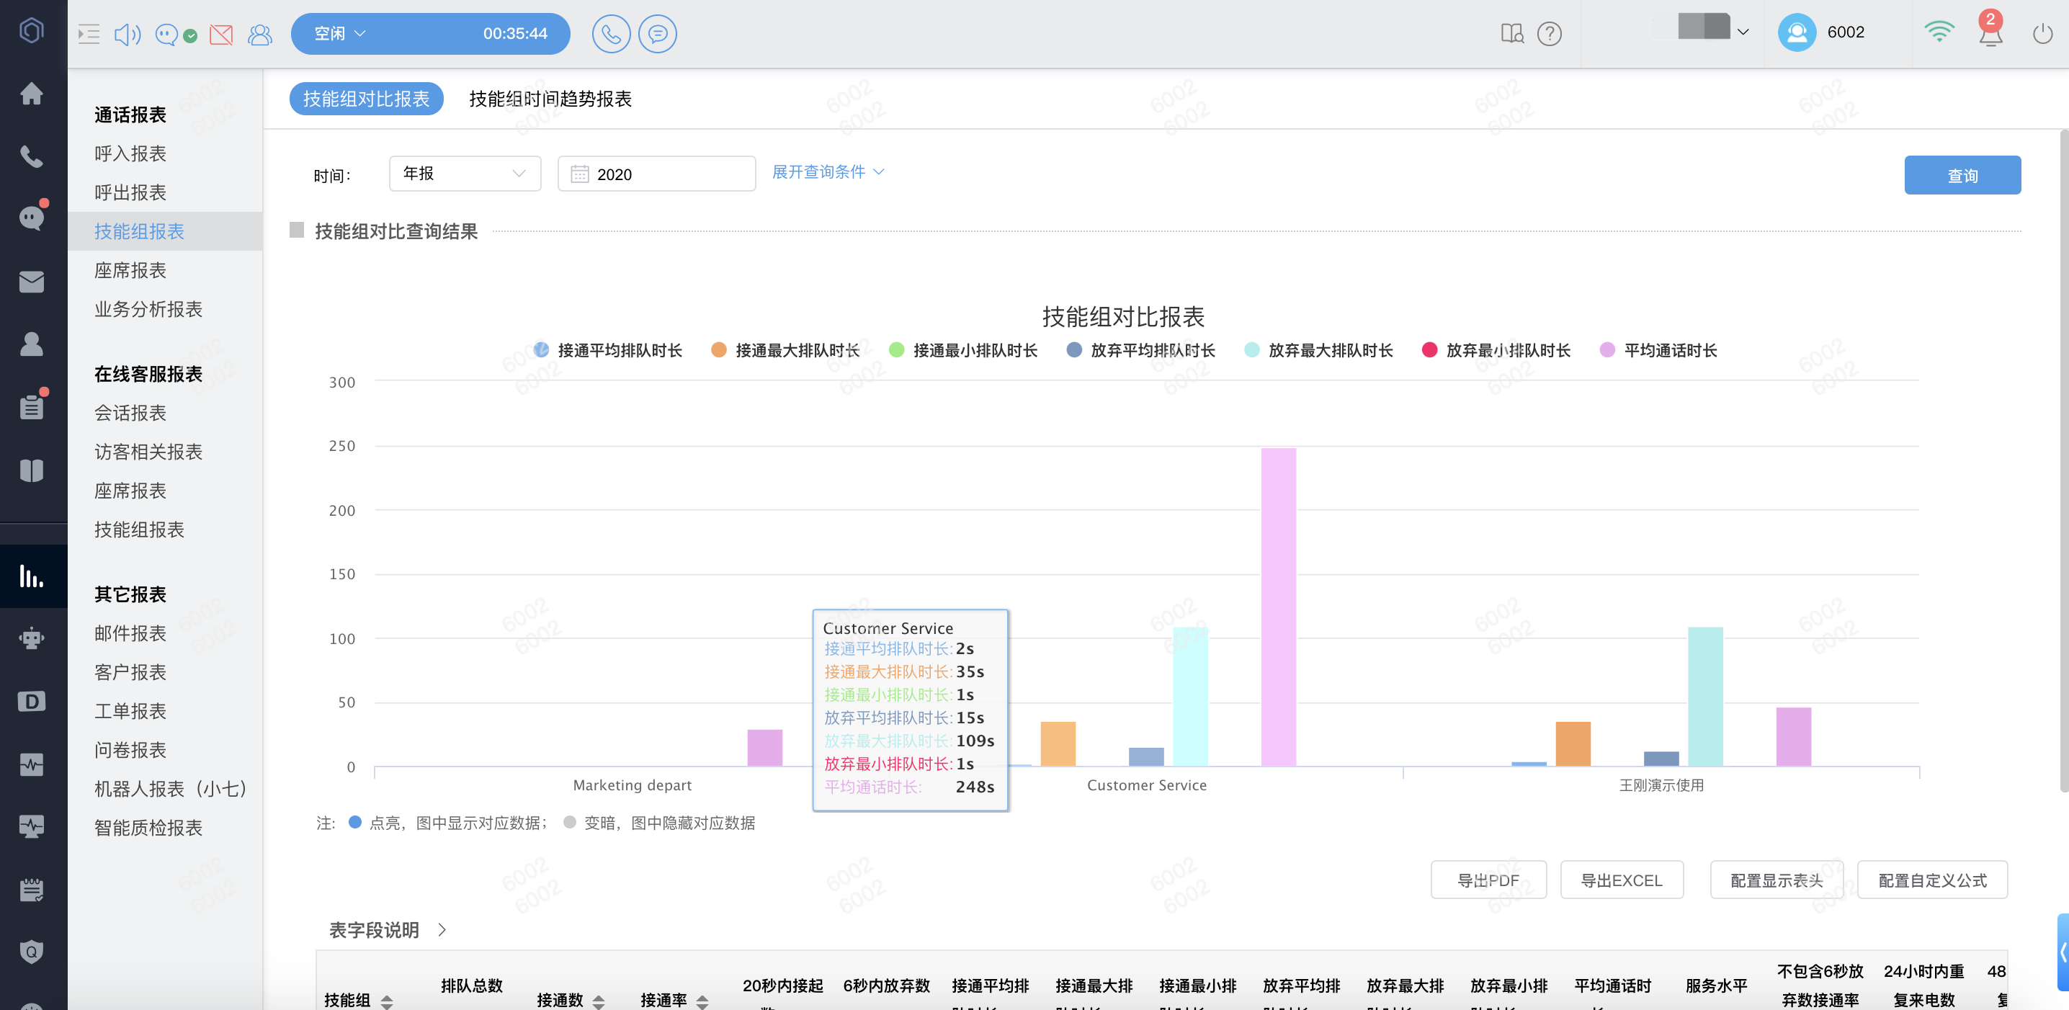This screenshot has height=1010, width=2069.
Task: Open 访客相关报表 in the side menu
Action: click(x=148, y=452)
